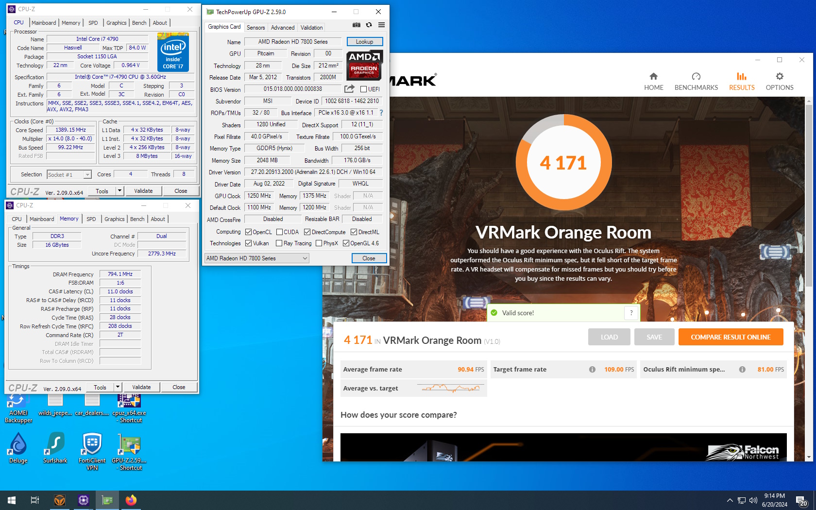This screenshot has height=510, width=816.
Task: Click the Core Speed value field 1389.15 MHz
Action: pos(71,130)
